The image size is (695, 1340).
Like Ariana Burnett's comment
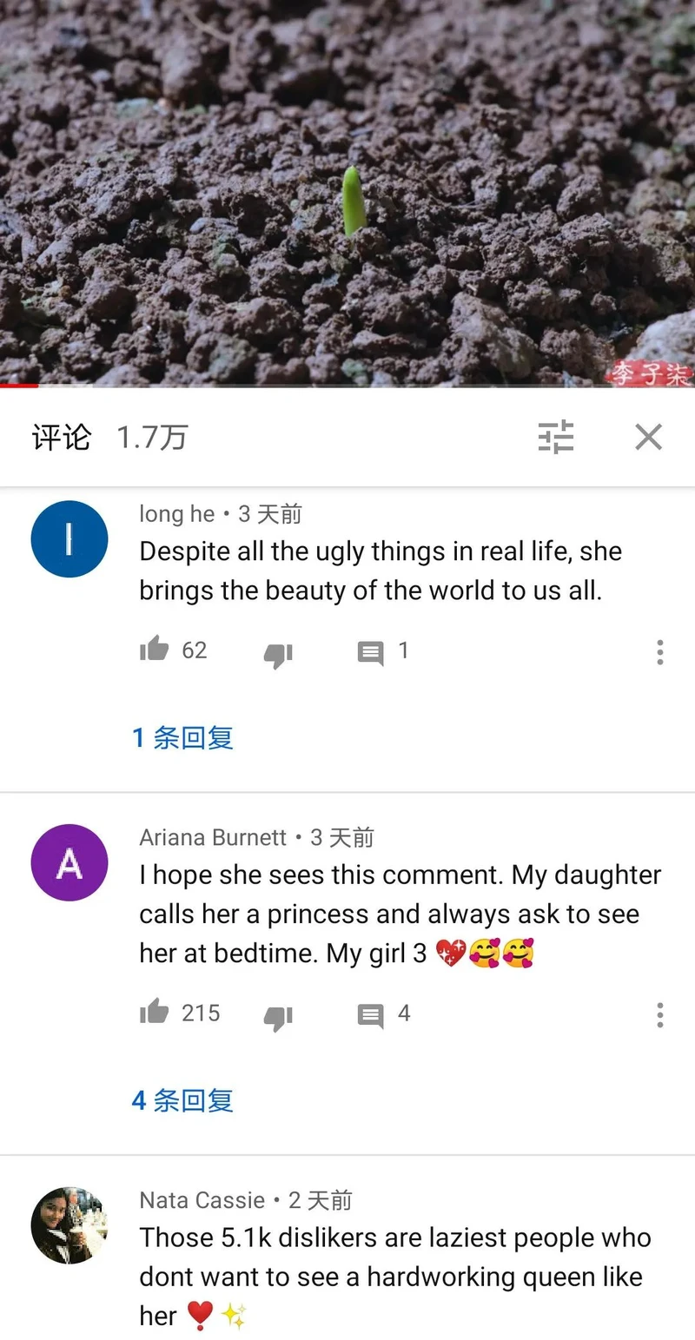coord(155,1013)
